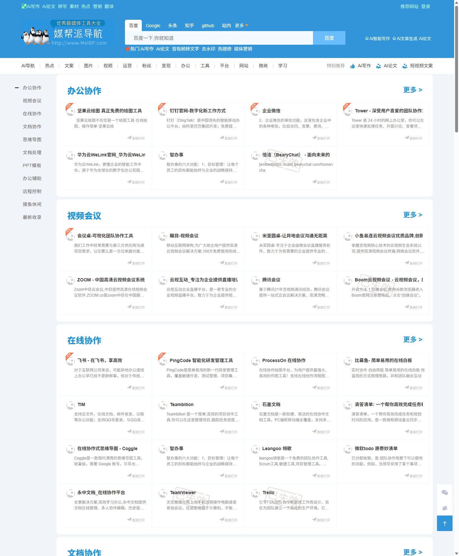Switch to the Google search tab
Screen dimensions: 459x556
153,26
